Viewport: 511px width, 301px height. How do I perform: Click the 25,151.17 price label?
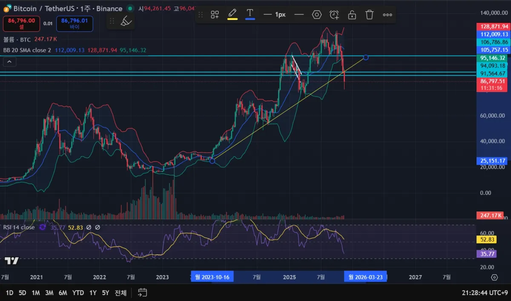[493, 160]
